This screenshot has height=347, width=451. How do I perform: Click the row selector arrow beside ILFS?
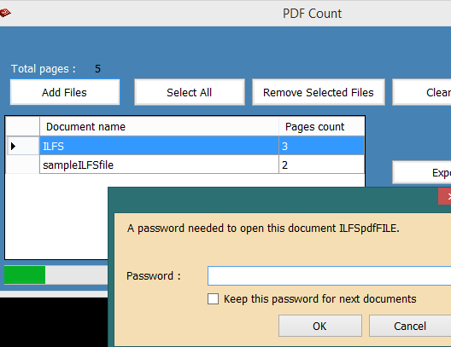[23, 146]
